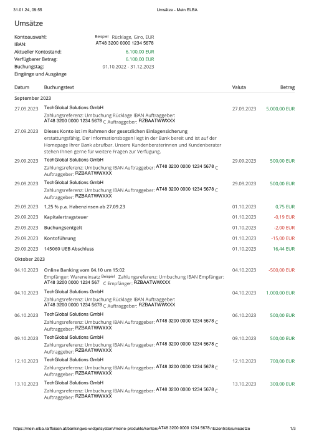The image size is (309, 438).
Task: Select the Buchungsentgelt booking row
Action: 154,228
